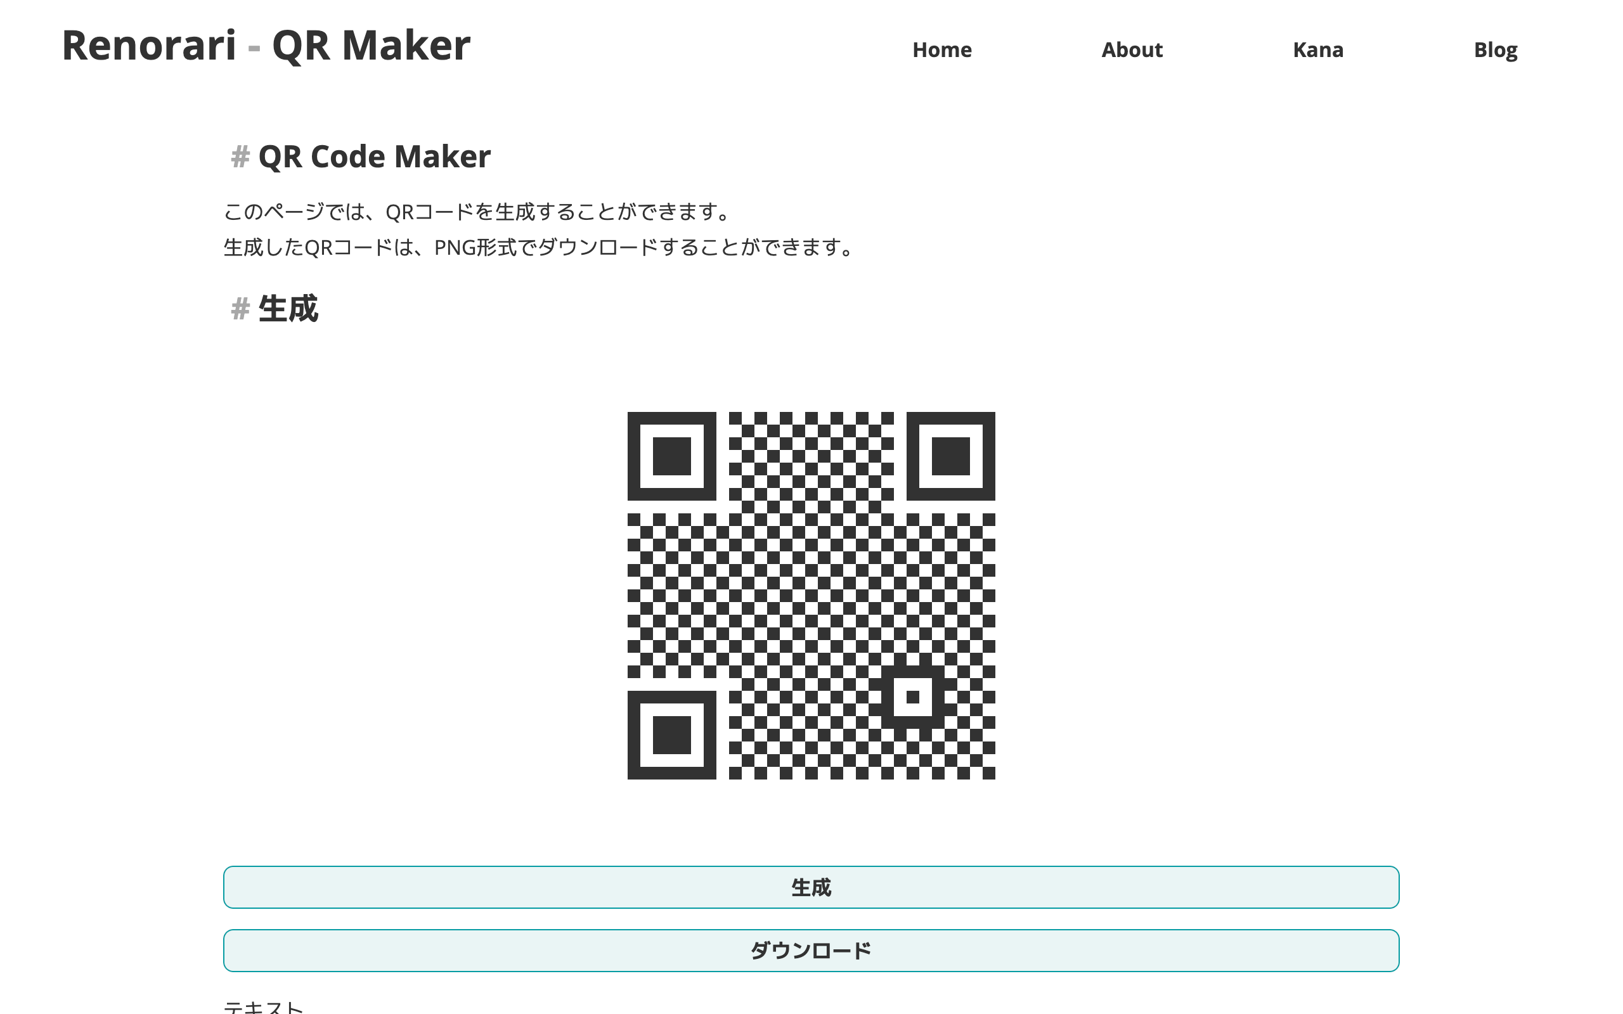Click the QR Code Maker heading
This screenshot has height=1014, width=1623.
click(x=374, y=157)
